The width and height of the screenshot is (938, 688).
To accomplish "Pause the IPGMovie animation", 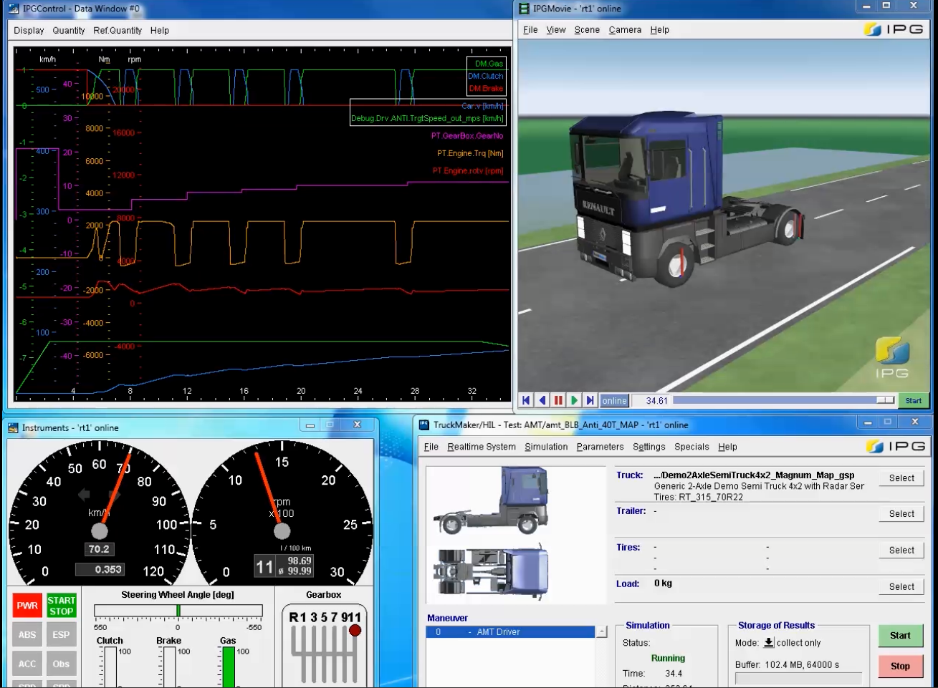I will point(558,401).
